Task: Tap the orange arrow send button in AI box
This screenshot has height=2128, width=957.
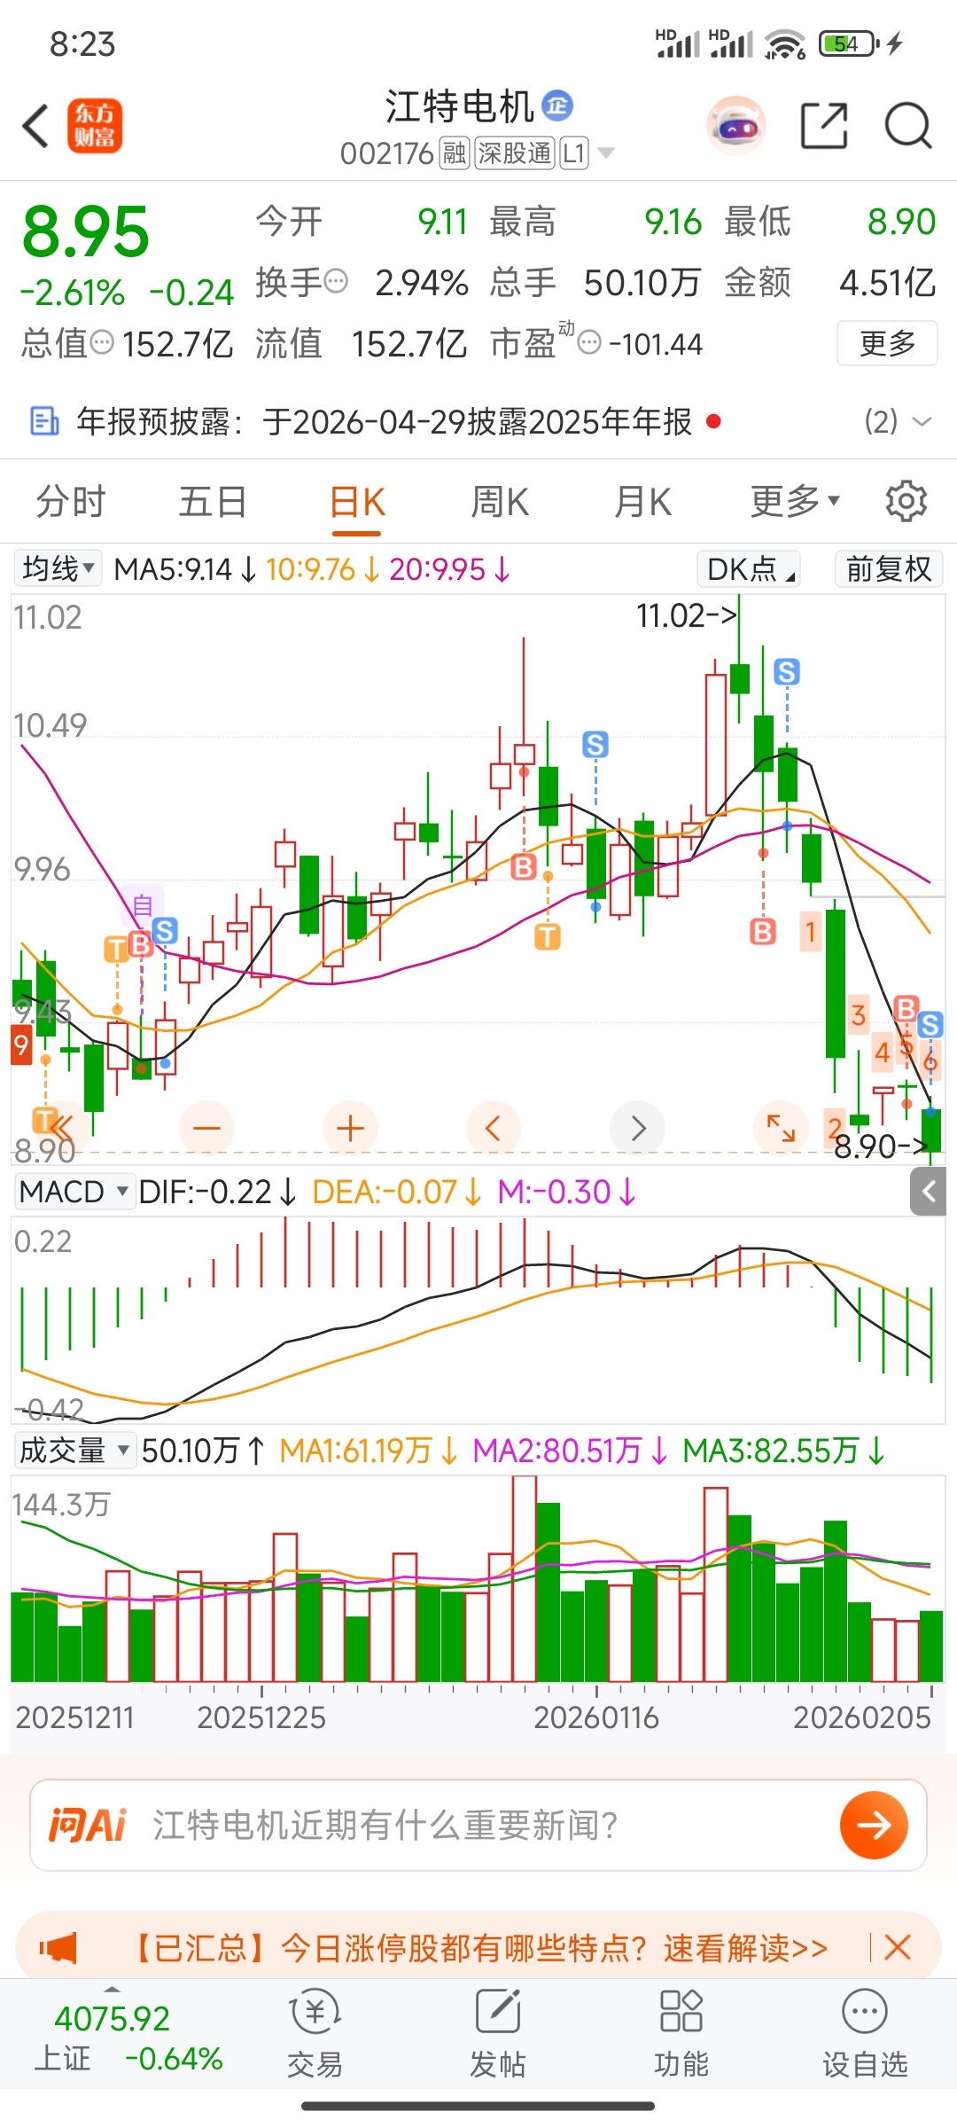Action: (x=874, y=1825)
